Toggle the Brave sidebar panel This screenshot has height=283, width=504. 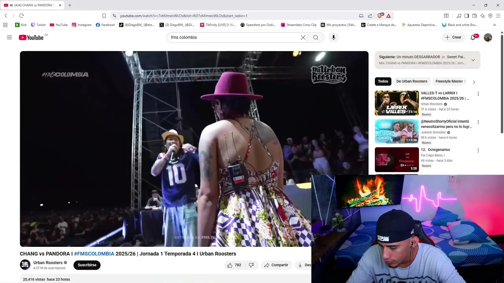point(467,16)
